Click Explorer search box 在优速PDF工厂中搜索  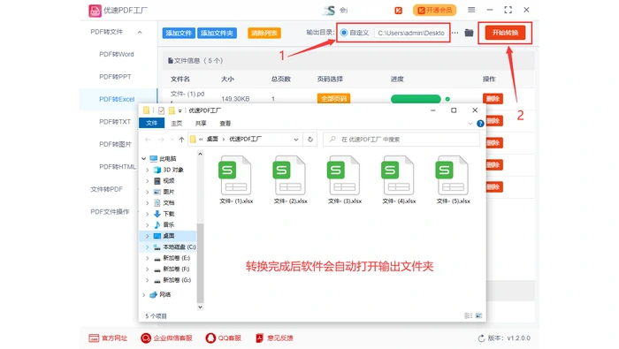tap(401, 140)
